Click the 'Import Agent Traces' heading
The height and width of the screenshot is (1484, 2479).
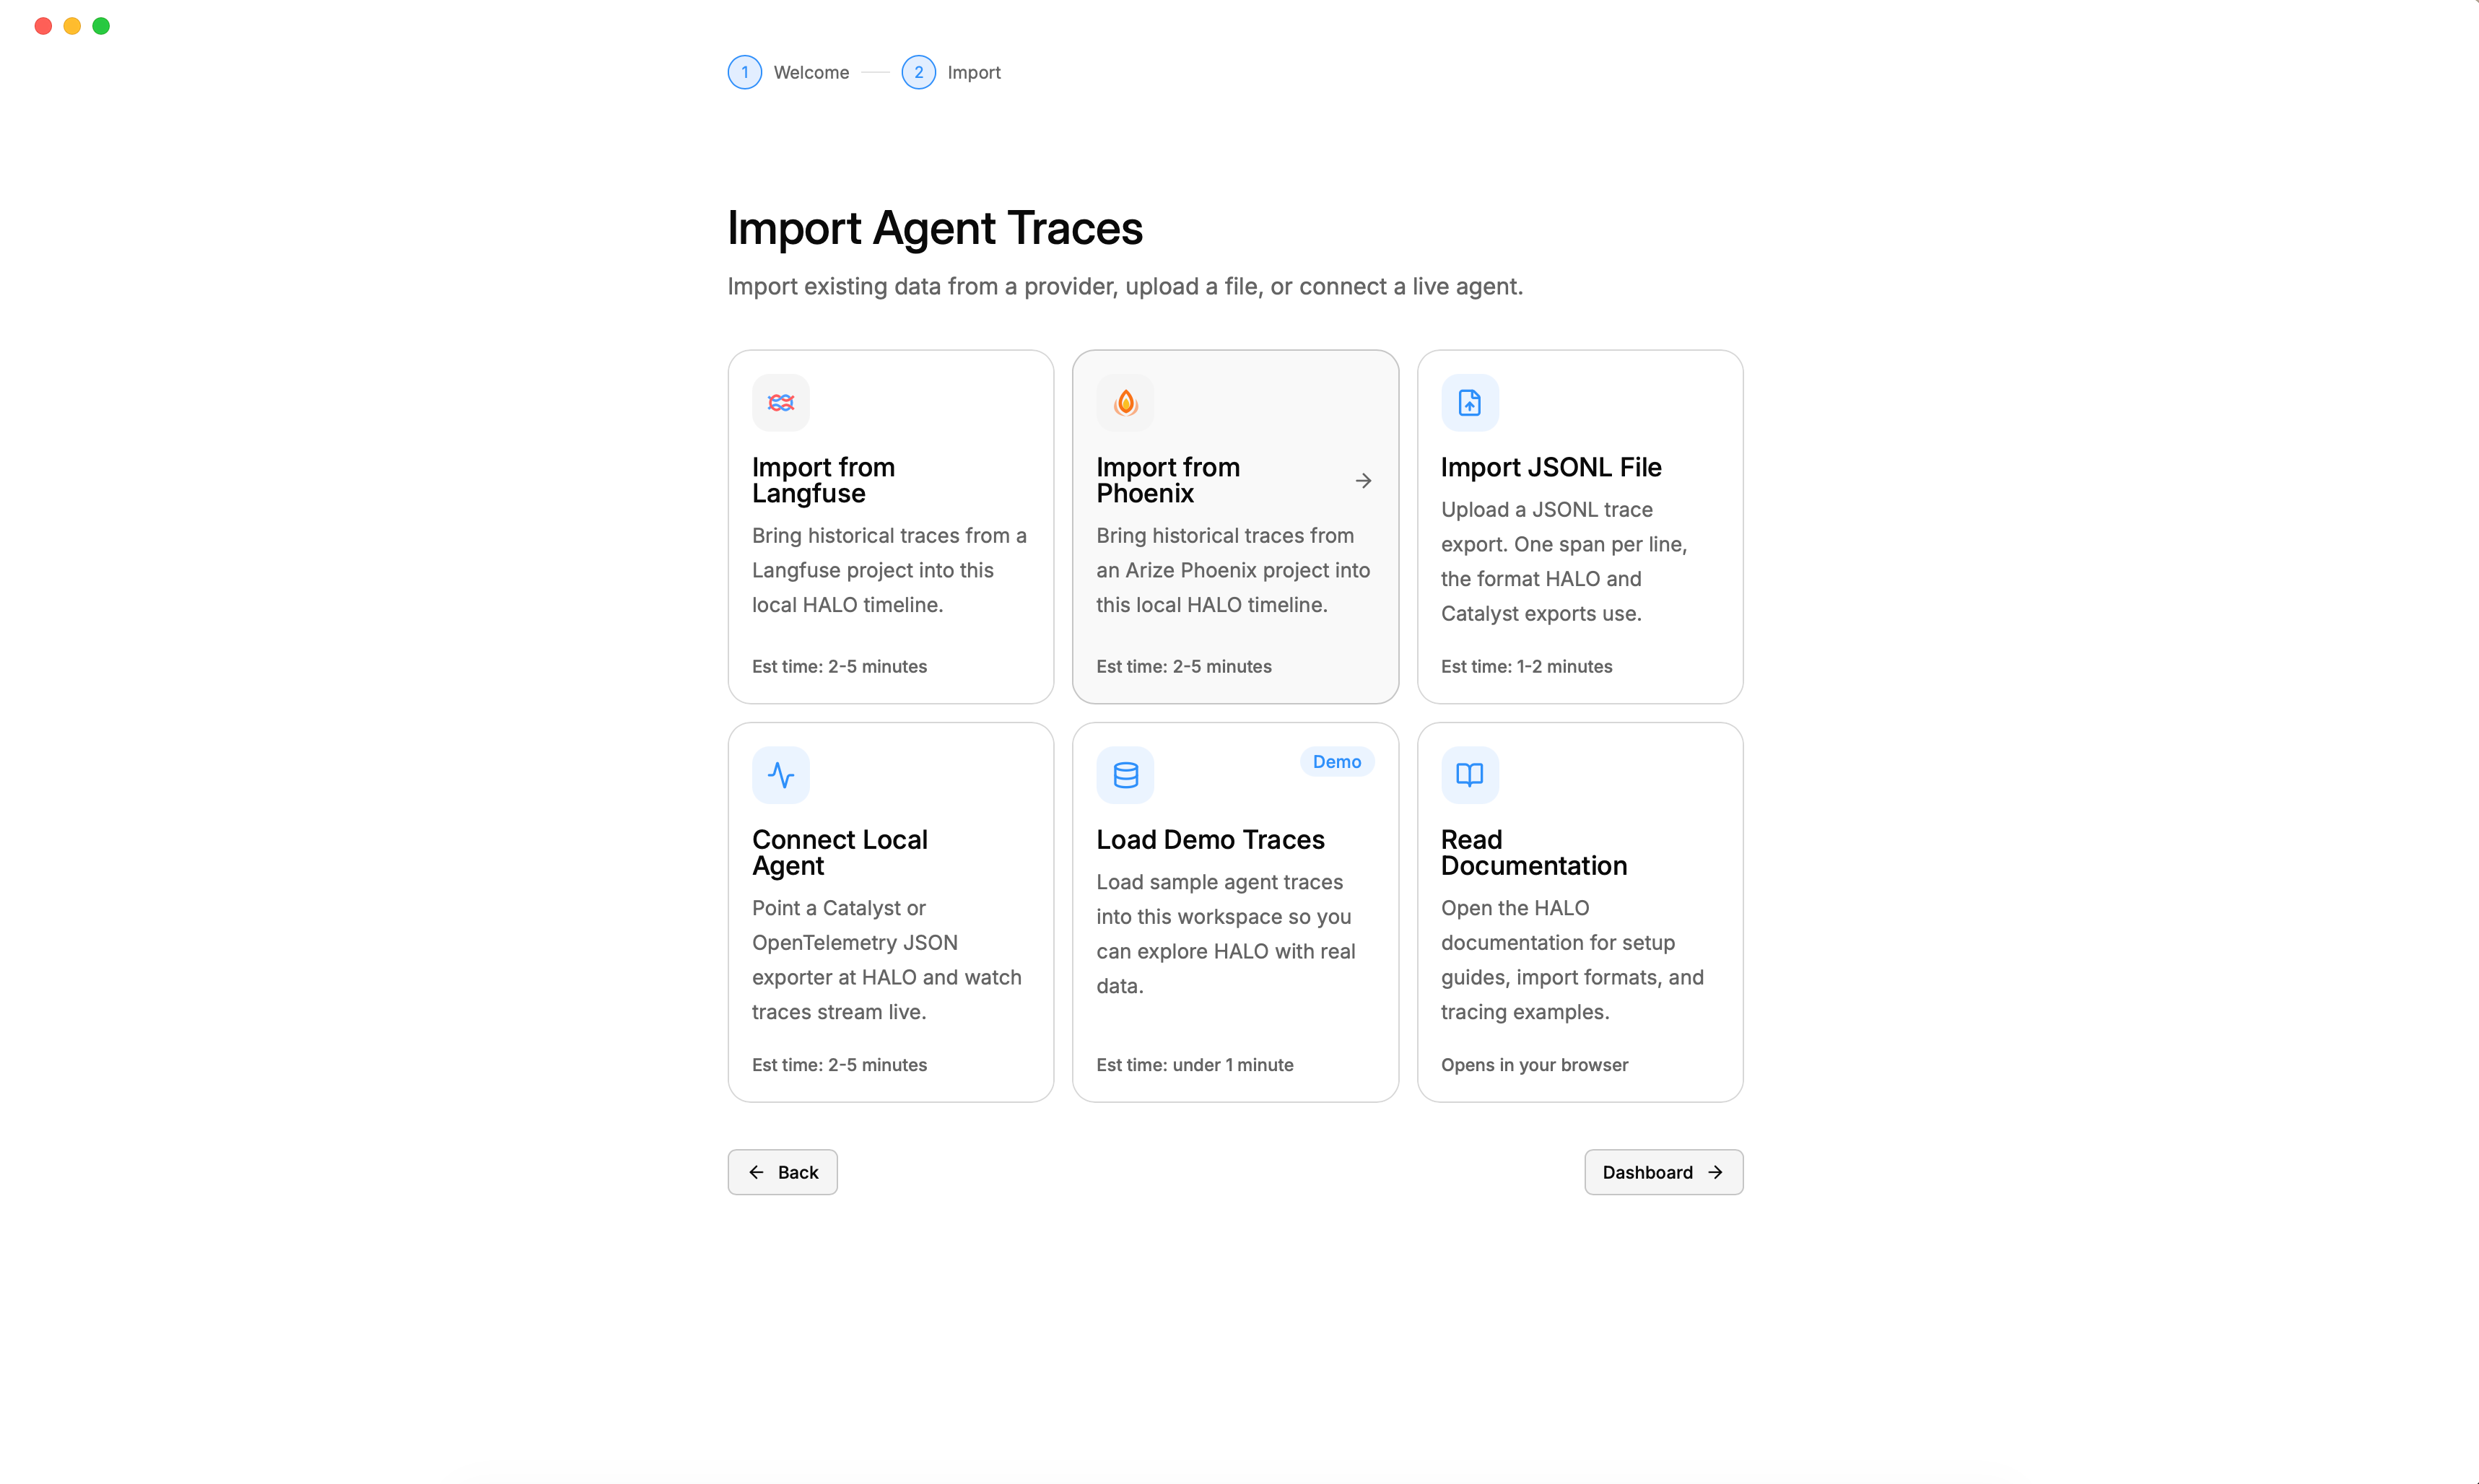[934, 228]
